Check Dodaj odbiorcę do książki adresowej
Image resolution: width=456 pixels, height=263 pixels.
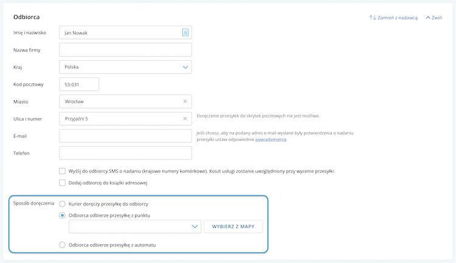(x=62, y=183)
